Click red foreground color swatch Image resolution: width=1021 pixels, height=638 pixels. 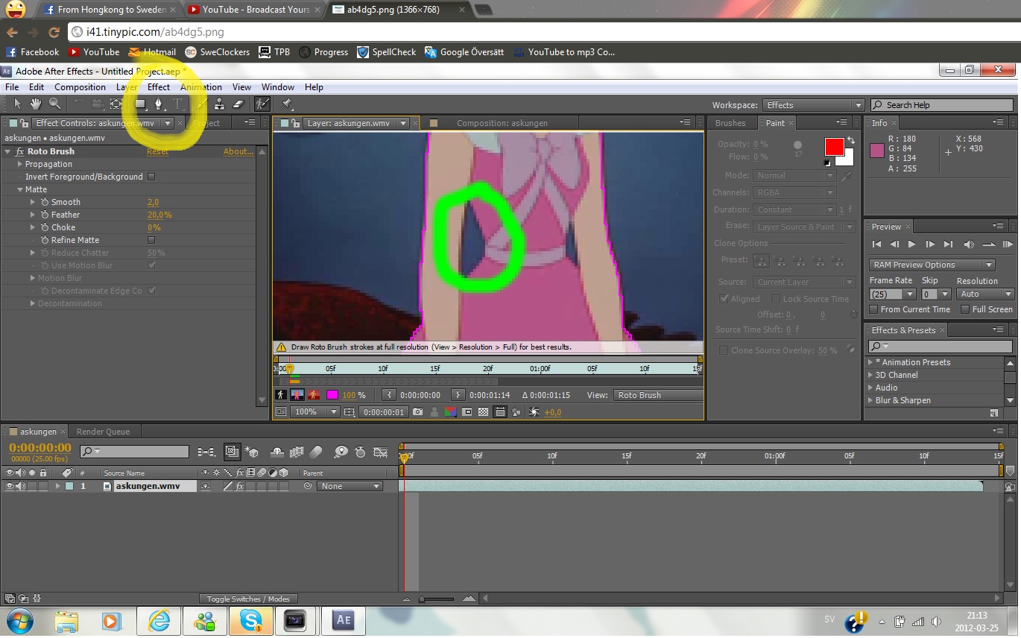(834, 146)
